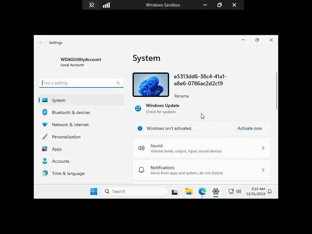The width and height of the screenshot is (312, 234).
Task: Expand the Notifications settings chevron
Action: pyautogui.click(x=263, y=170)
